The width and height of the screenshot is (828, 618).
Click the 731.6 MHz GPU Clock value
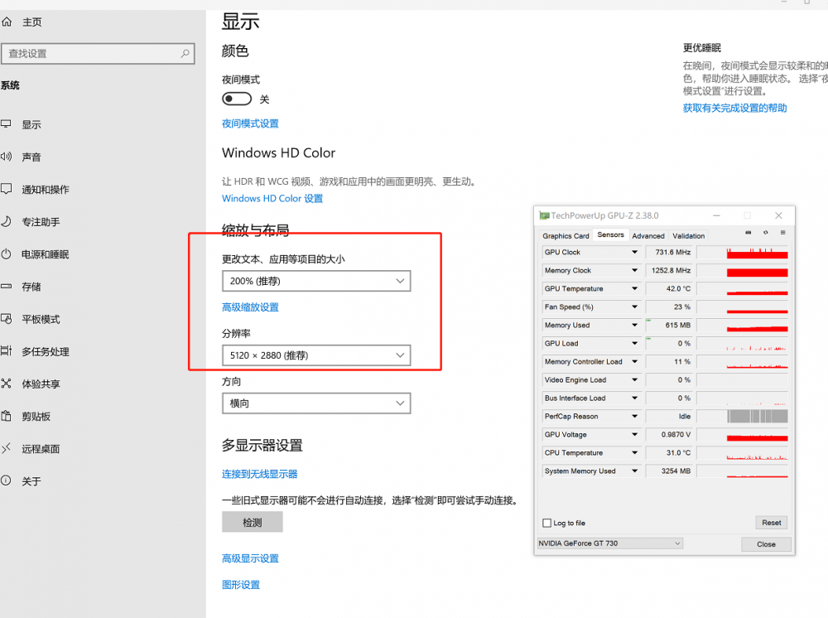(670, 253)
